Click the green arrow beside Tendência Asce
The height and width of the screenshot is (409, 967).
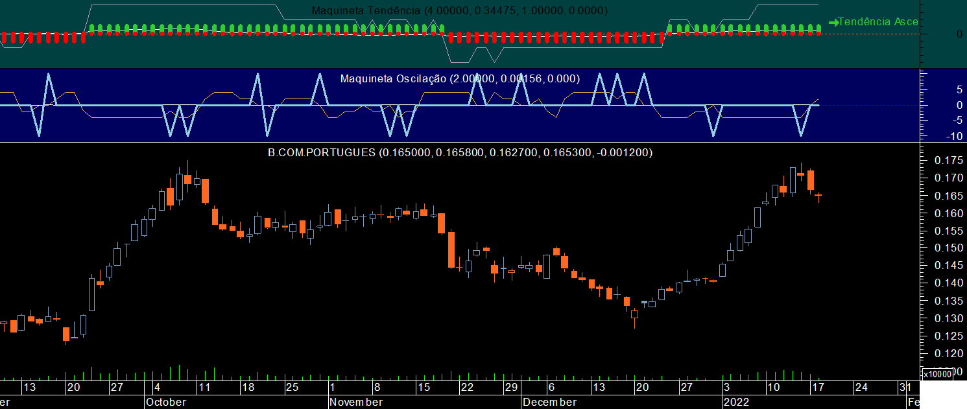pos(833,22)
